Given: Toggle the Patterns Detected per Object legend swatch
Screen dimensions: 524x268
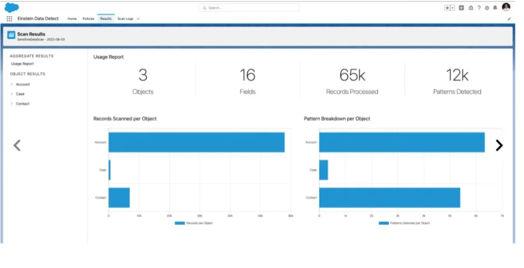Looking at the screenshot, I should [x=384, y=223].
